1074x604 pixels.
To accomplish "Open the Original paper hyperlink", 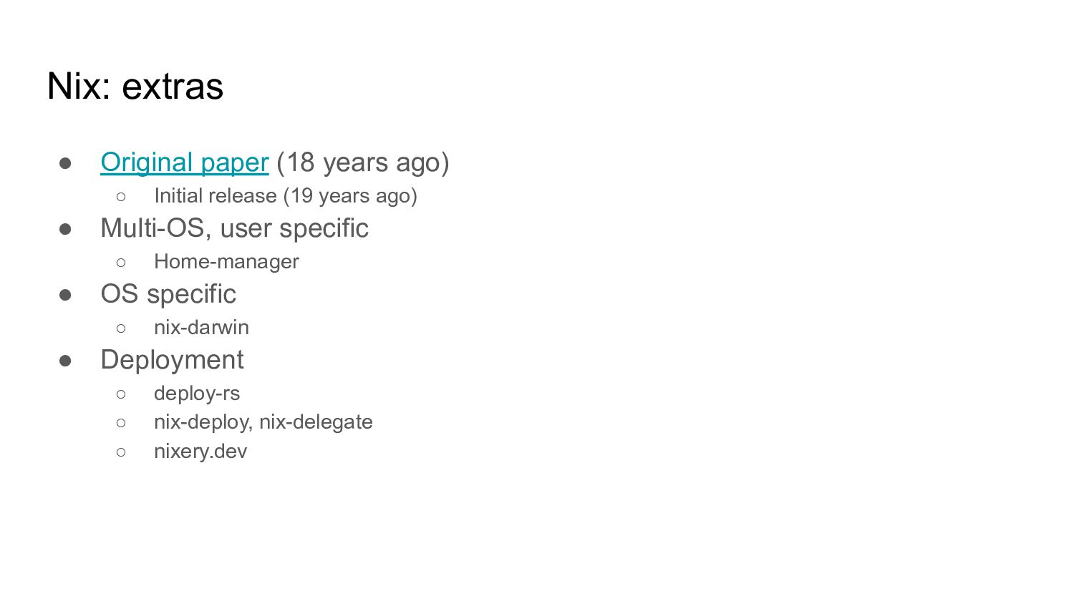I will pyautogui.click(x=184, y=162).
